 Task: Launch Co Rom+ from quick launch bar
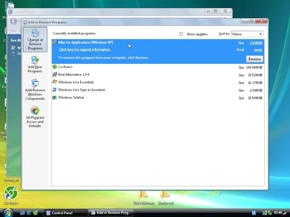tap(35, 213)
